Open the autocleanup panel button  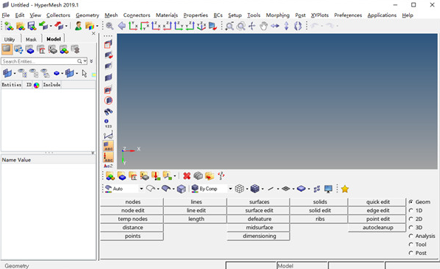pyautogui.click(x=377, y=228)
